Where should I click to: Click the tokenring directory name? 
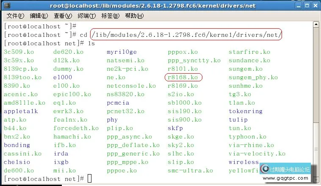tap(246, 111)
